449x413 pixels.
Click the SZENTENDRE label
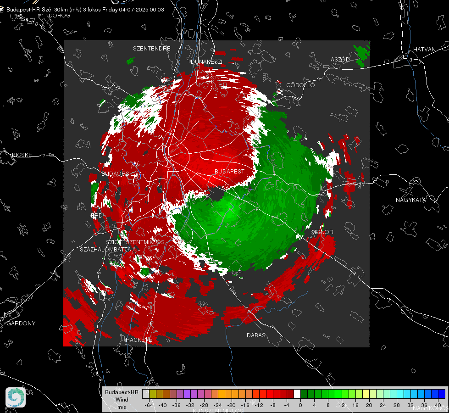point(152,49)
